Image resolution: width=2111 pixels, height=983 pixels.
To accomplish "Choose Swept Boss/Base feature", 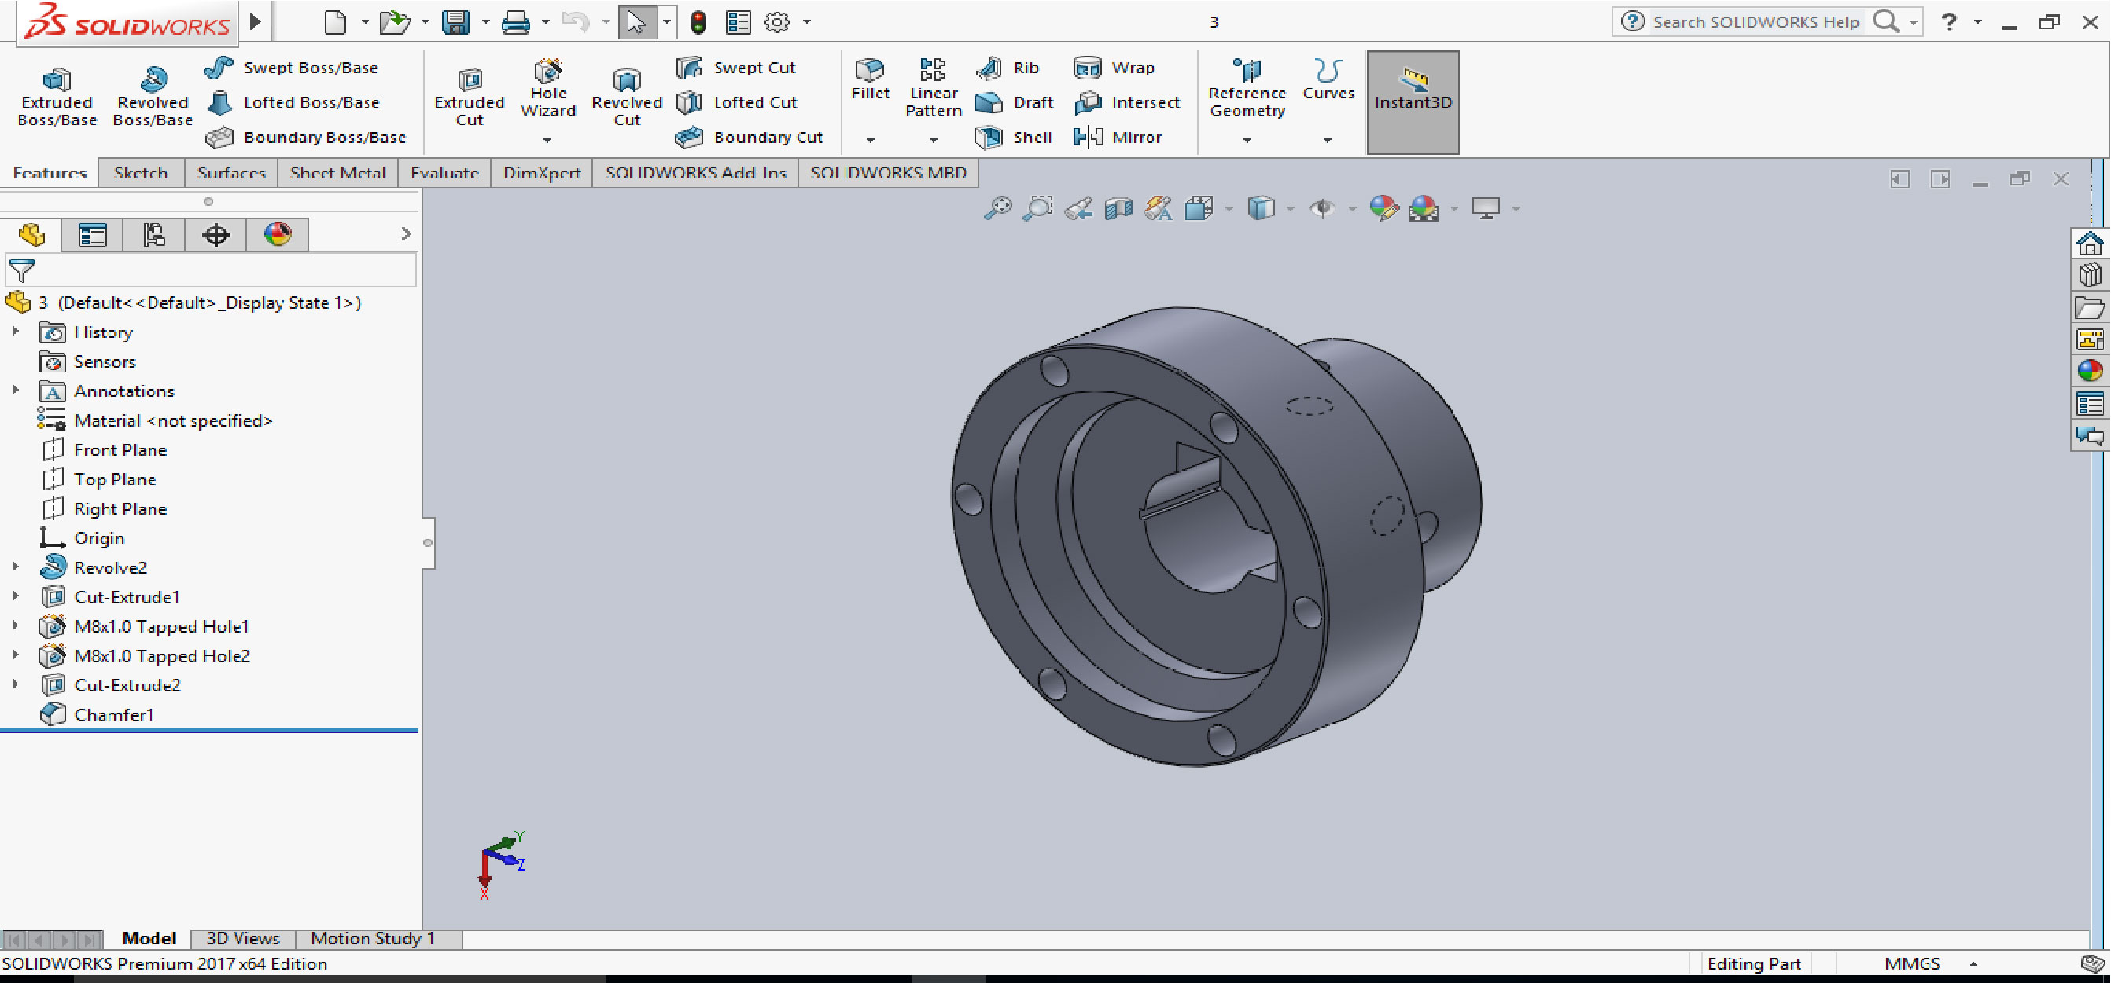I will [x=291, y=67].
